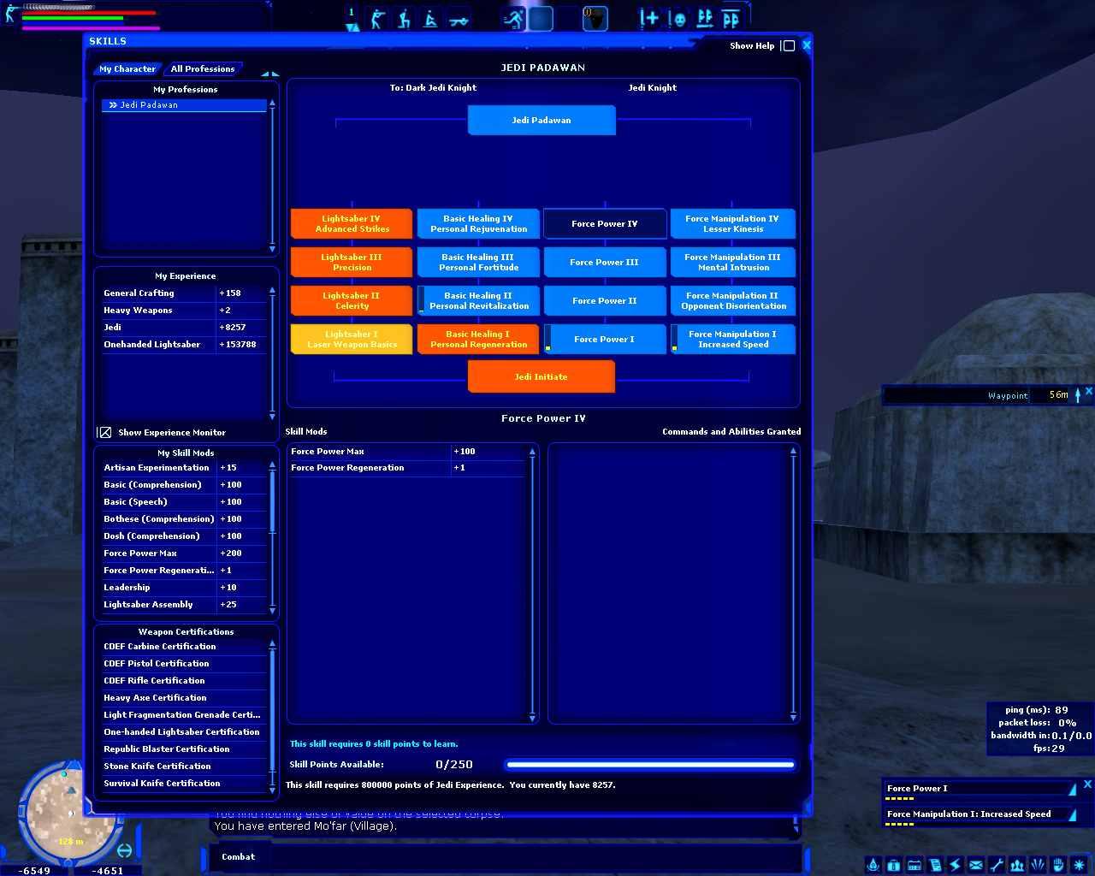
Task: Open the wrench options icon
Action: (x=997, y=865)
